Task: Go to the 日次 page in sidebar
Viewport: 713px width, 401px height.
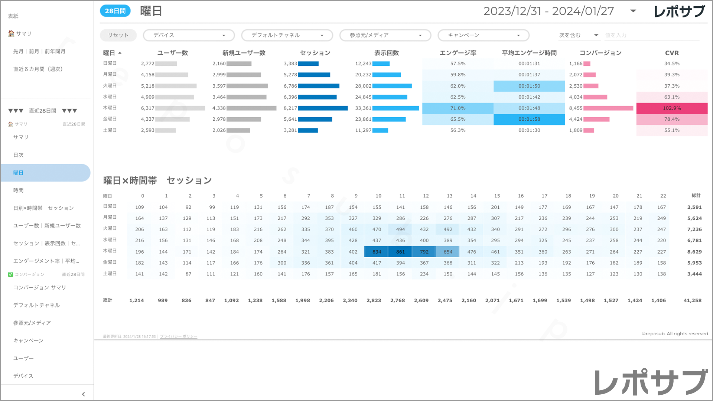Action: 19,155
